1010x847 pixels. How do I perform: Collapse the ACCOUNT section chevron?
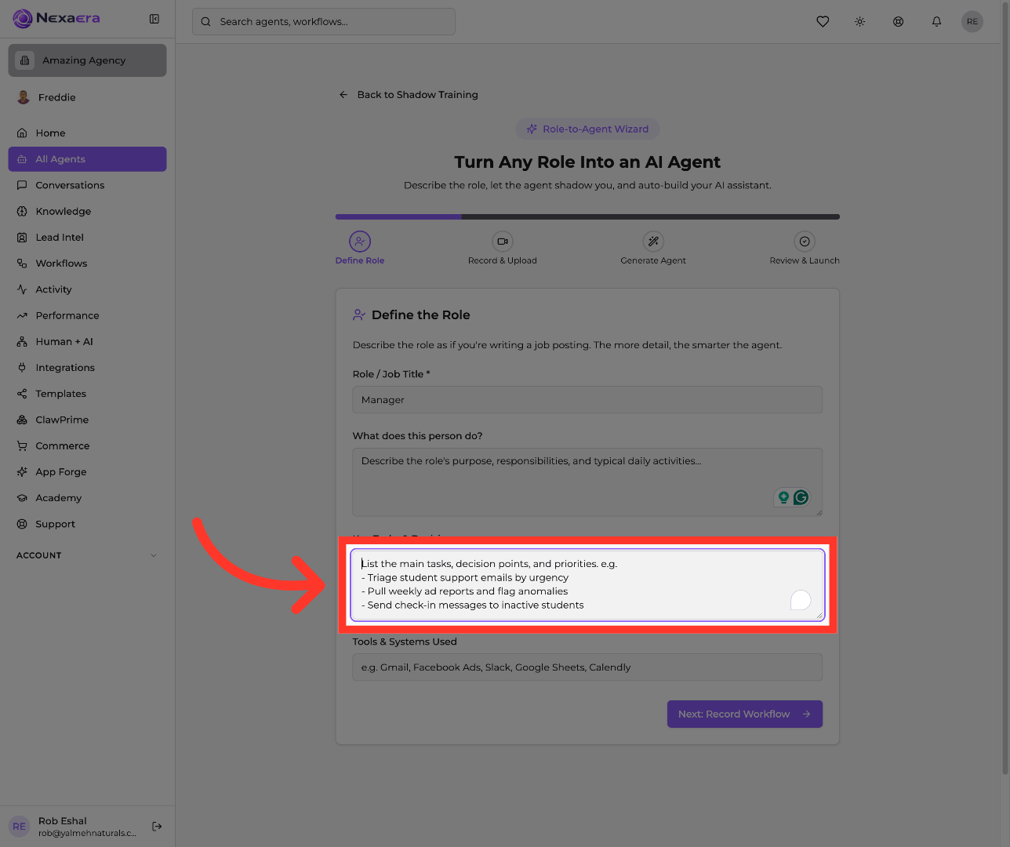(154, 555)
